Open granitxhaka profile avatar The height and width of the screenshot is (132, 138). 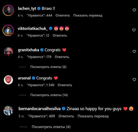(x=8, y=52)
